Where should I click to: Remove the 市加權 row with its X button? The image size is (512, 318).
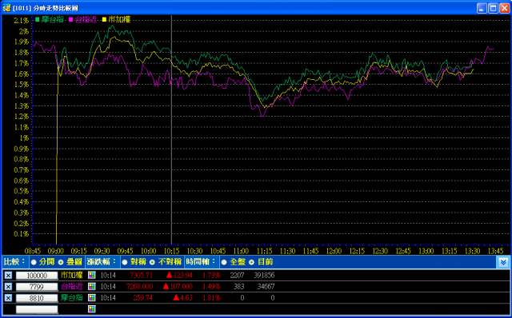tap(8, 276)
